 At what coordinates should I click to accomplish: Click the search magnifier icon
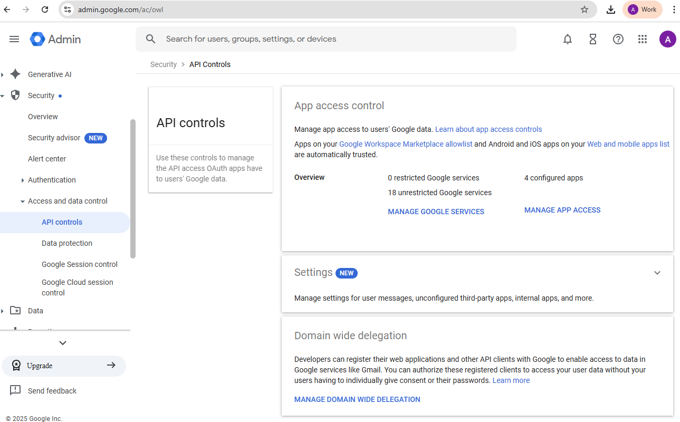coord(151,39)
